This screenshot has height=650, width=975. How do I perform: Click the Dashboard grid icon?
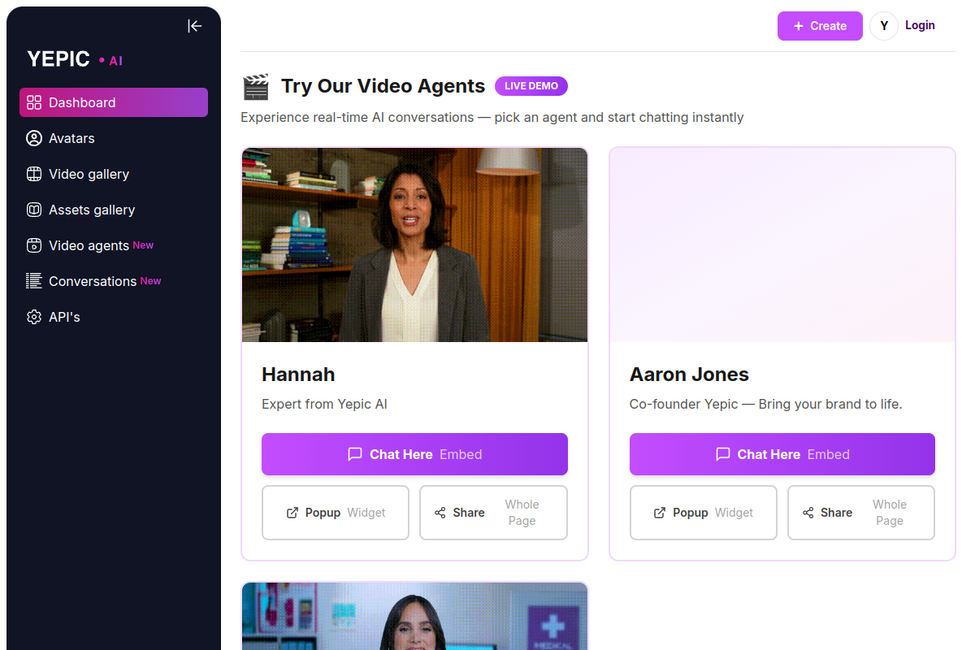[x=34, y=102]
